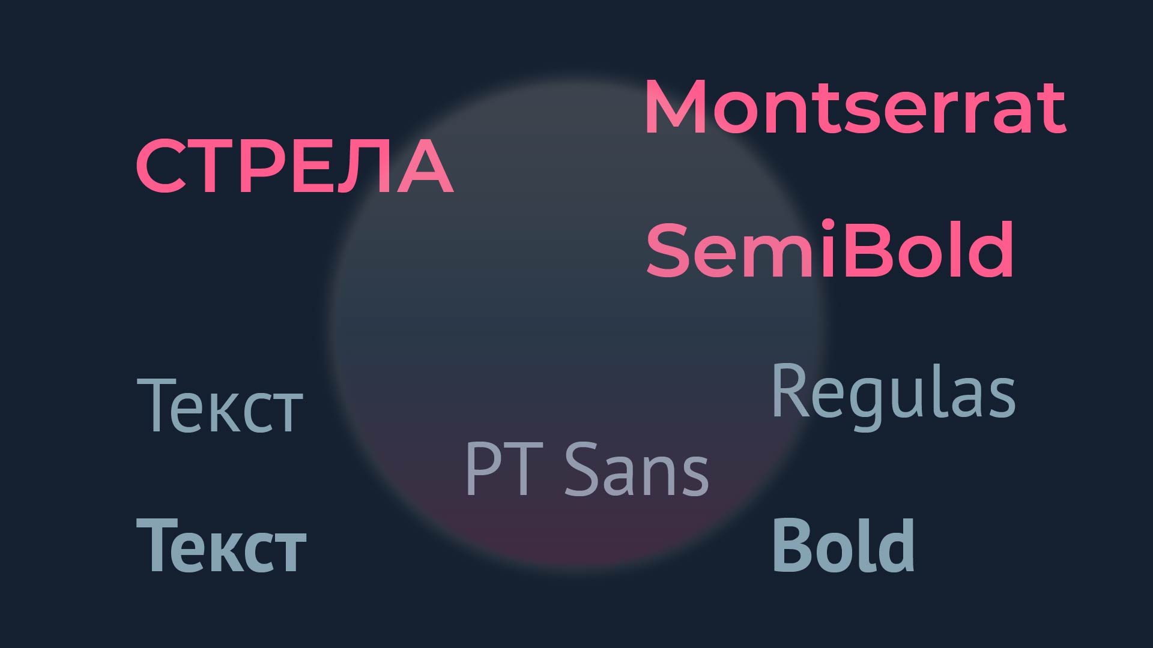Click the pink SemiBold label

(830, 249)
